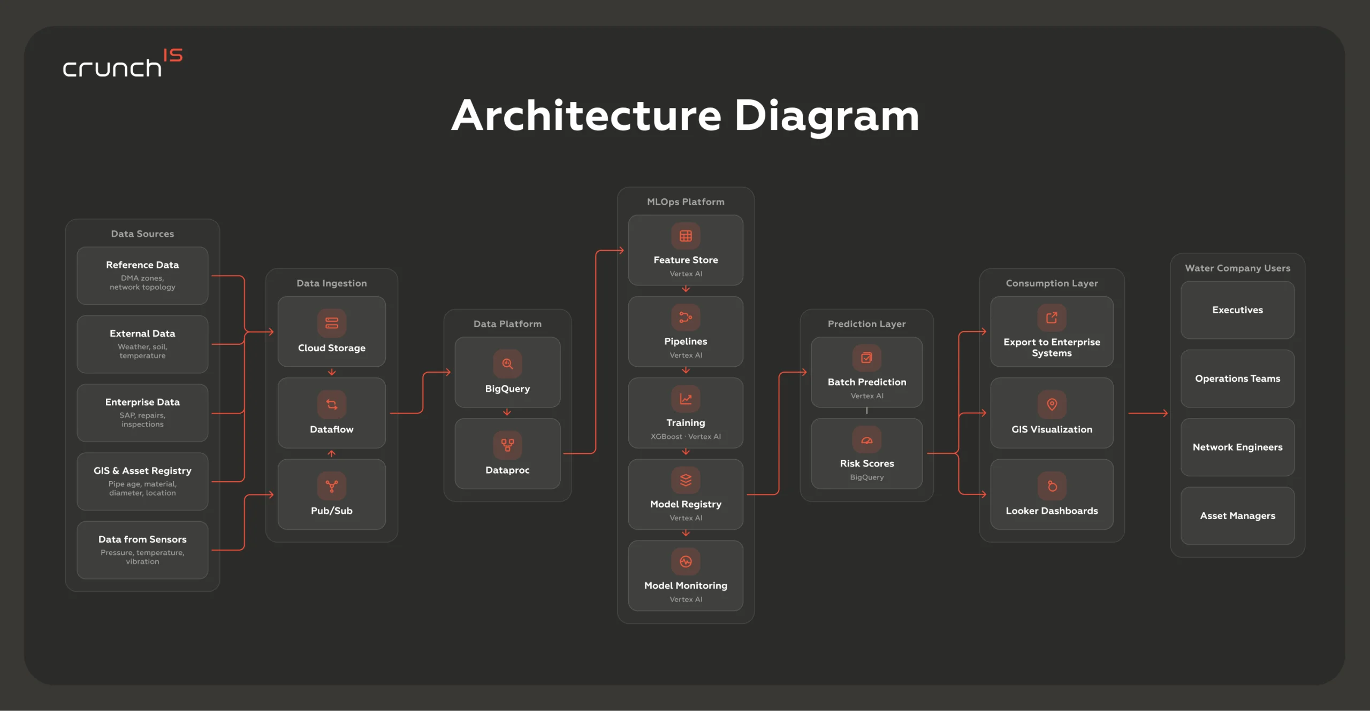Click the Consumption Layer group heading
The width and height of the screenshot is (1370, 711).
pos(1052,283)
